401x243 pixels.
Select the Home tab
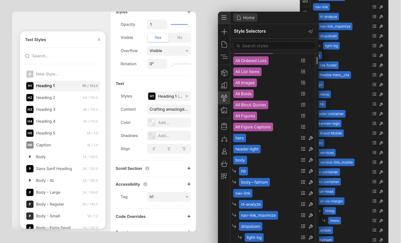(x=245, y=17)
